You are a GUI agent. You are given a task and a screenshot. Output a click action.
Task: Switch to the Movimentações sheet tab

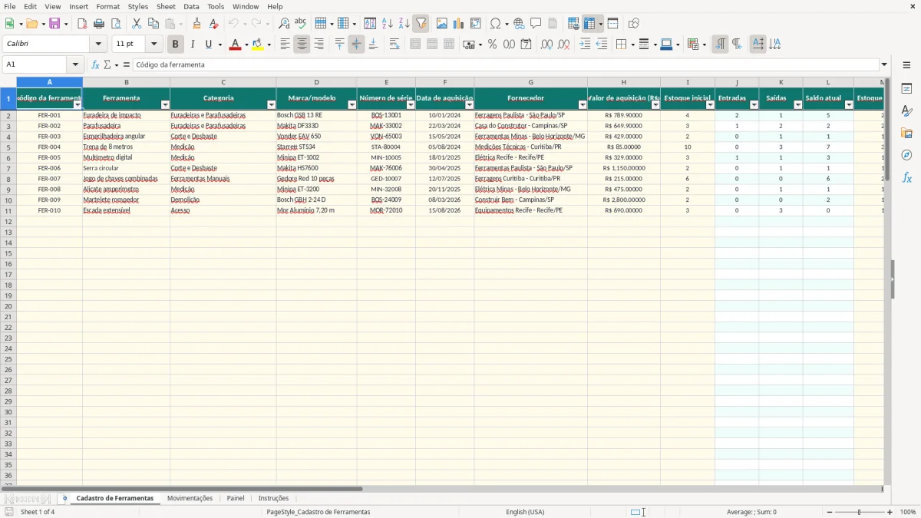190,498
